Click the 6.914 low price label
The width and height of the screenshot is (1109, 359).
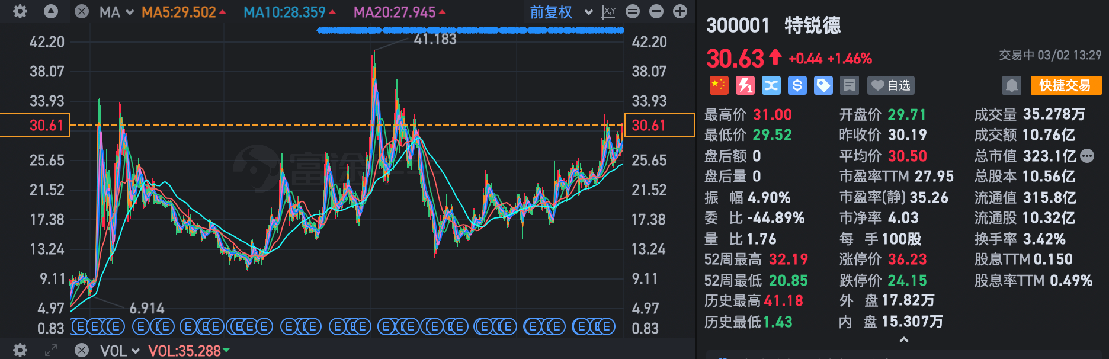[x=147, y=308]
